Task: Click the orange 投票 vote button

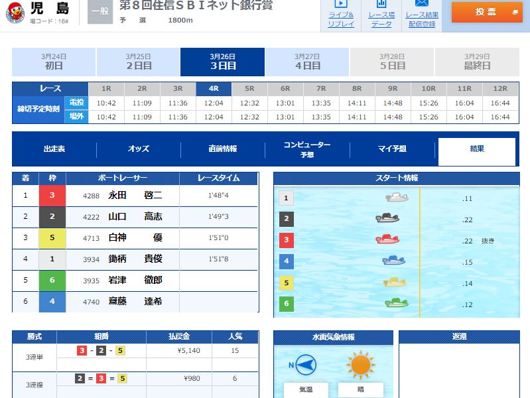Action: [x=487, y=12]
